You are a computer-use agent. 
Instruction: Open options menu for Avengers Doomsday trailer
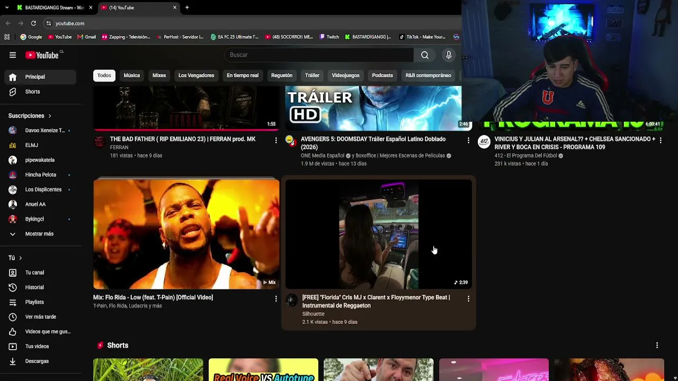(x=468, y=140)
